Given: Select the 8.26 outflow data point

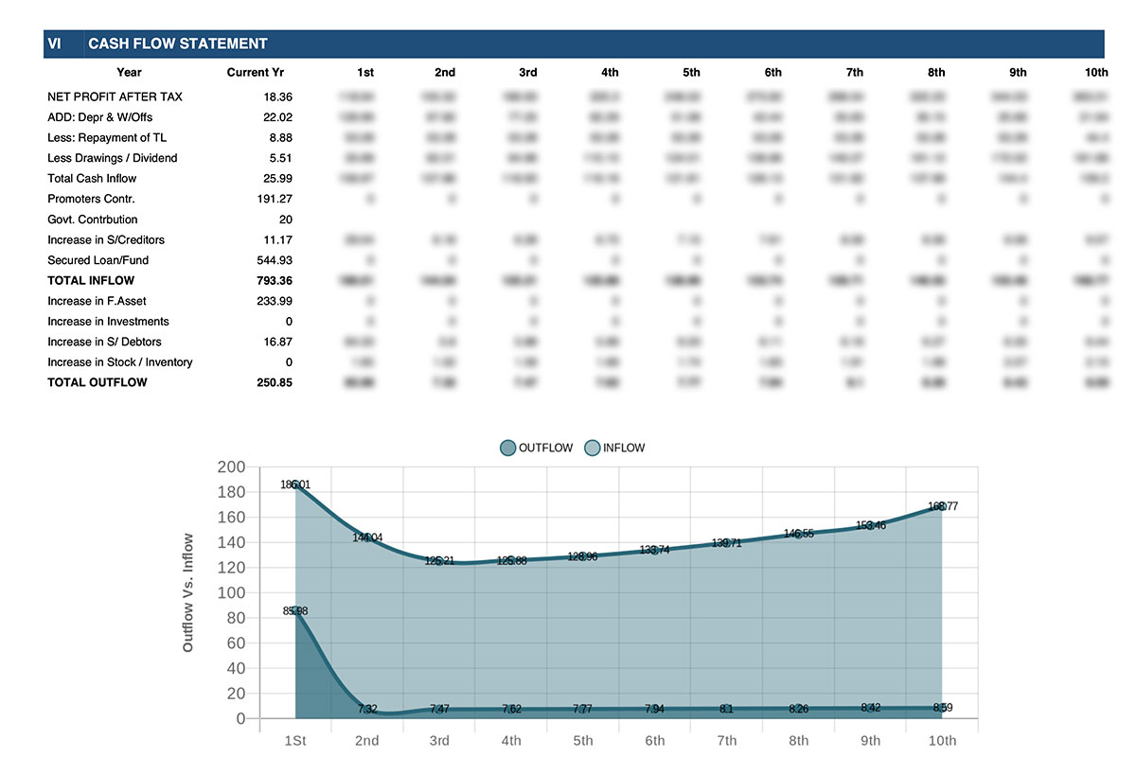Looking at the screenshot, I should pos(799,708).
